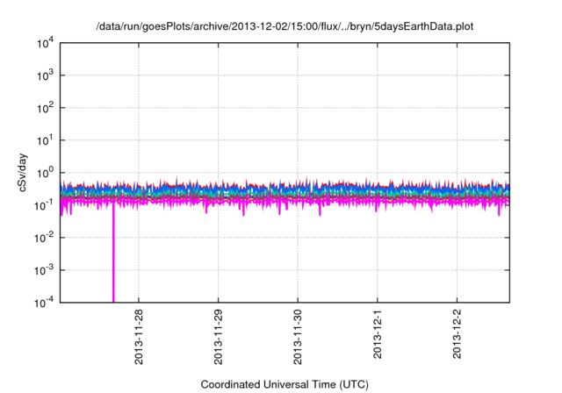The width and height of the screenshot is (562, 393).
Task: Click the 10^-2 y-axis tick label
Action: click(x=44, y=238)
